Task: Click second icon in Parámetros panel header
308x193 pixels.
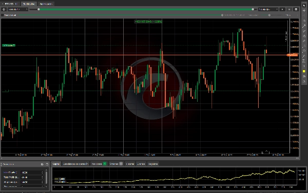Action: click(47, 164)
